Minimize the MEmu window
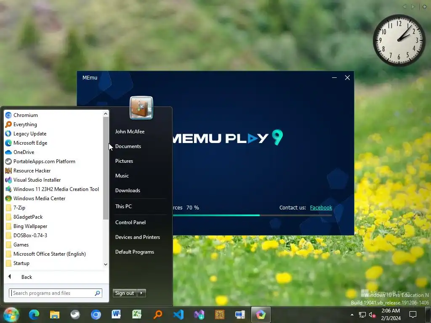The image size is (431, 323). coord(334,78)
